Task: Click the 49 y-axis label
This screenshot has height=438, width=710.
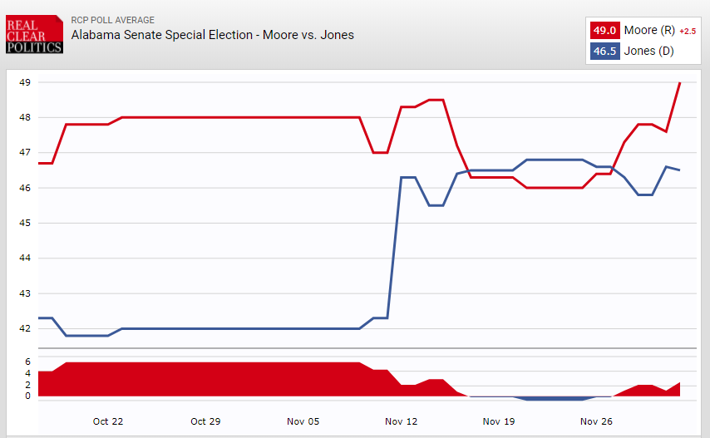Action: click(x=25, y=82)
